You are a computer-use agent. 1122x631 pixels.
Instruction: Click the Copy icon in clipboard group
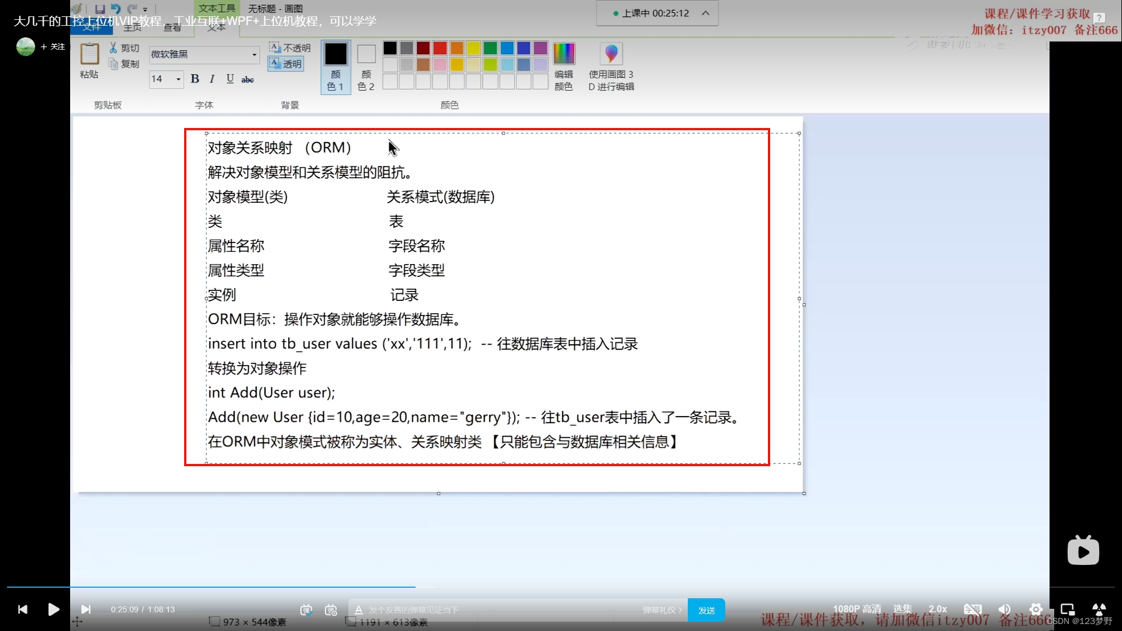click(x=113, y=64)
